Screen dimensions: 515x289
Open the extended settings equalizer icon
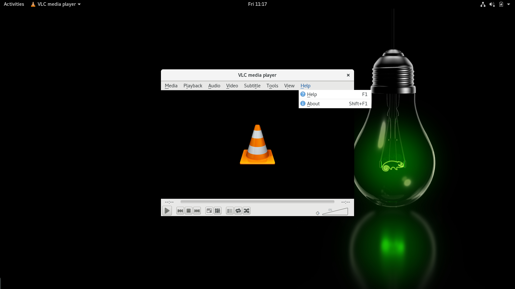(218, 211)
